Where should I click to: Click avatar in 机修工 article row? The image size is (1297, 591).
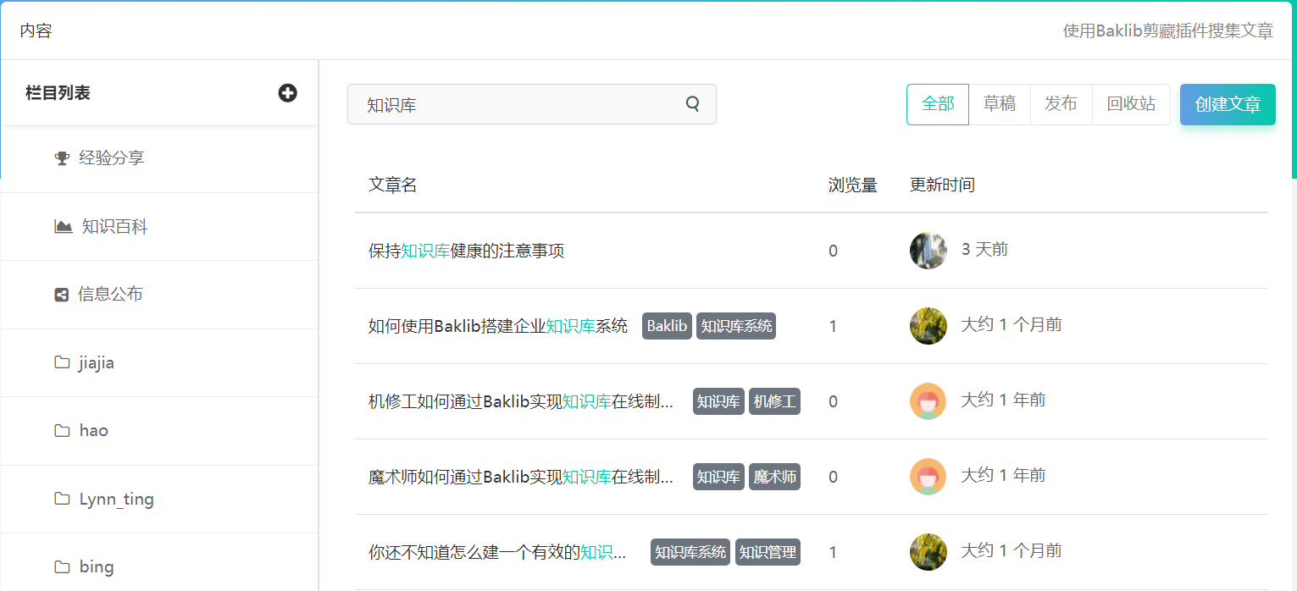pos(928,401)
